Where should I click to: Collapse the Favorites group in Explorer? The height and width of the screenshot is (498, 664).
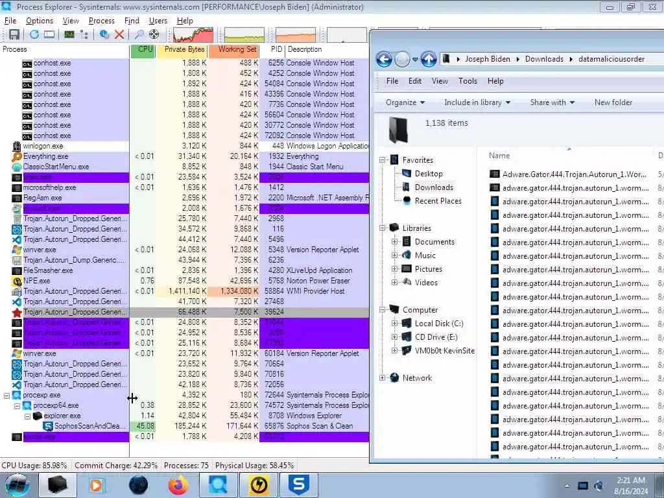[x=383, y=160]
